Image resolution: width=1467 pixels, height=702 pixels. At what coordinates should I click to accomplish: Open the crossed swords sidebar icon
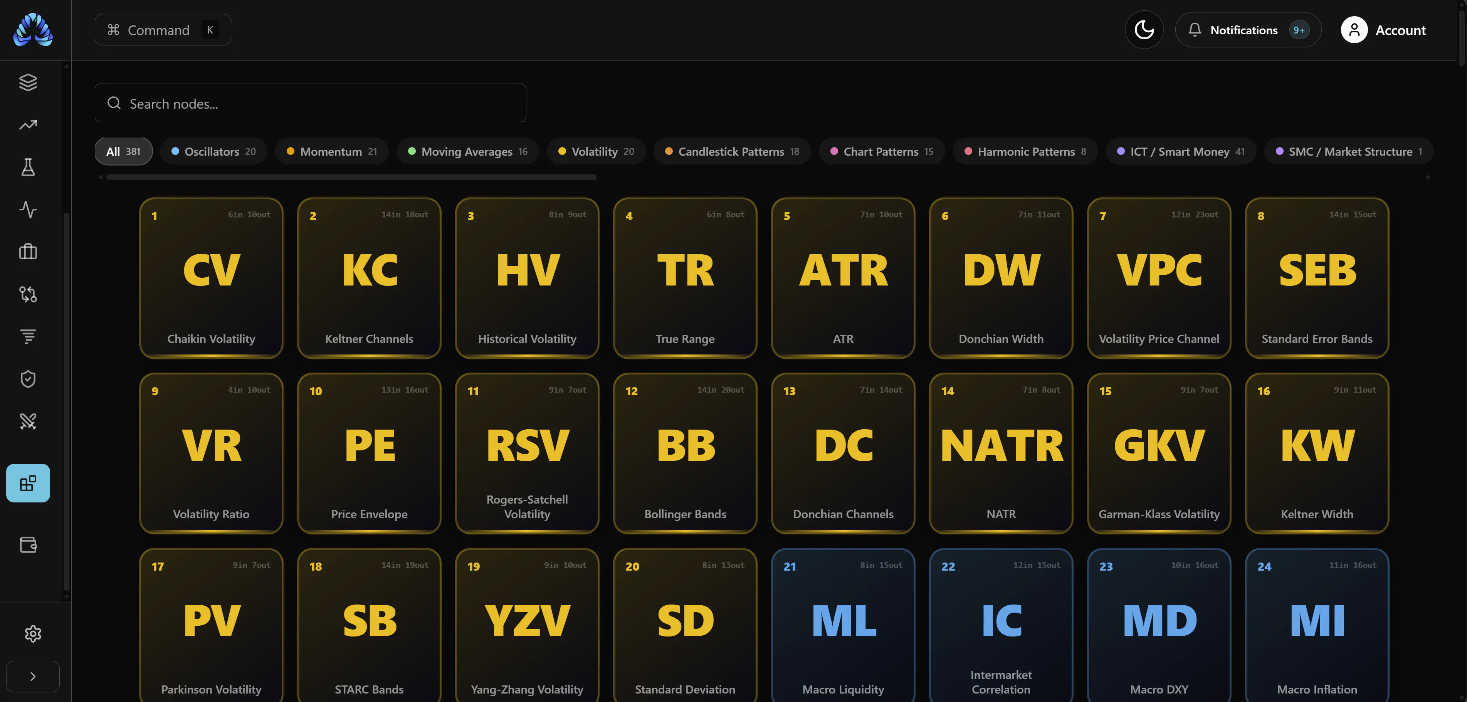point(28,421)
